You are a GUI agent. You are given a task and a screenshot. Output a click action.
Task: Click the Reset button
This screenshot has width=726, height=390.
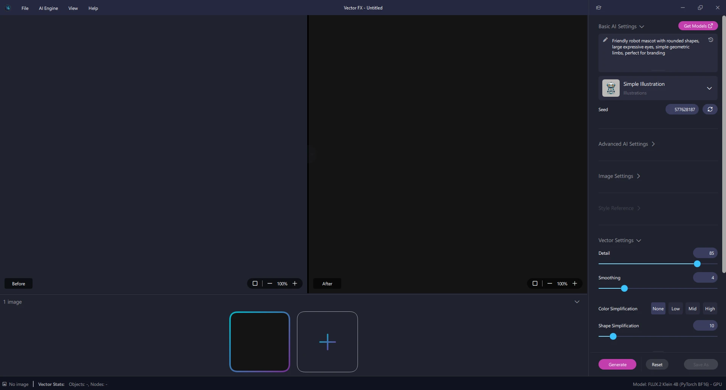(x=657, y=364)
